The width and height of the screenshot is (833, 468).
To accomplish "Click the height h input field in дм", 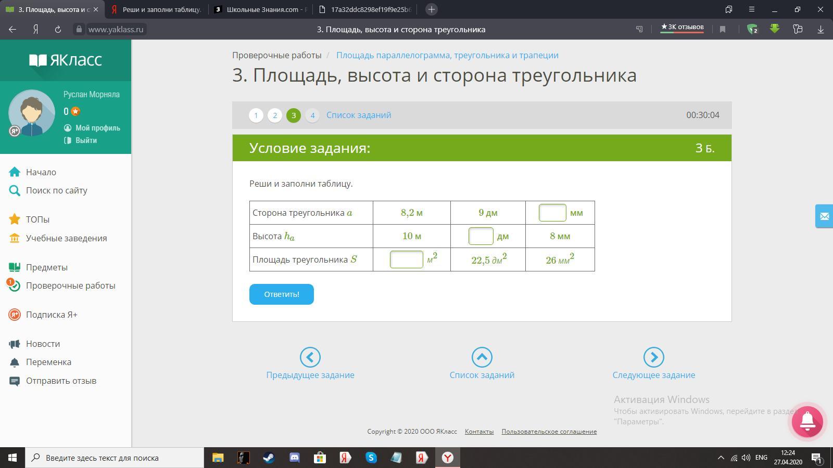I will point(481,236).
